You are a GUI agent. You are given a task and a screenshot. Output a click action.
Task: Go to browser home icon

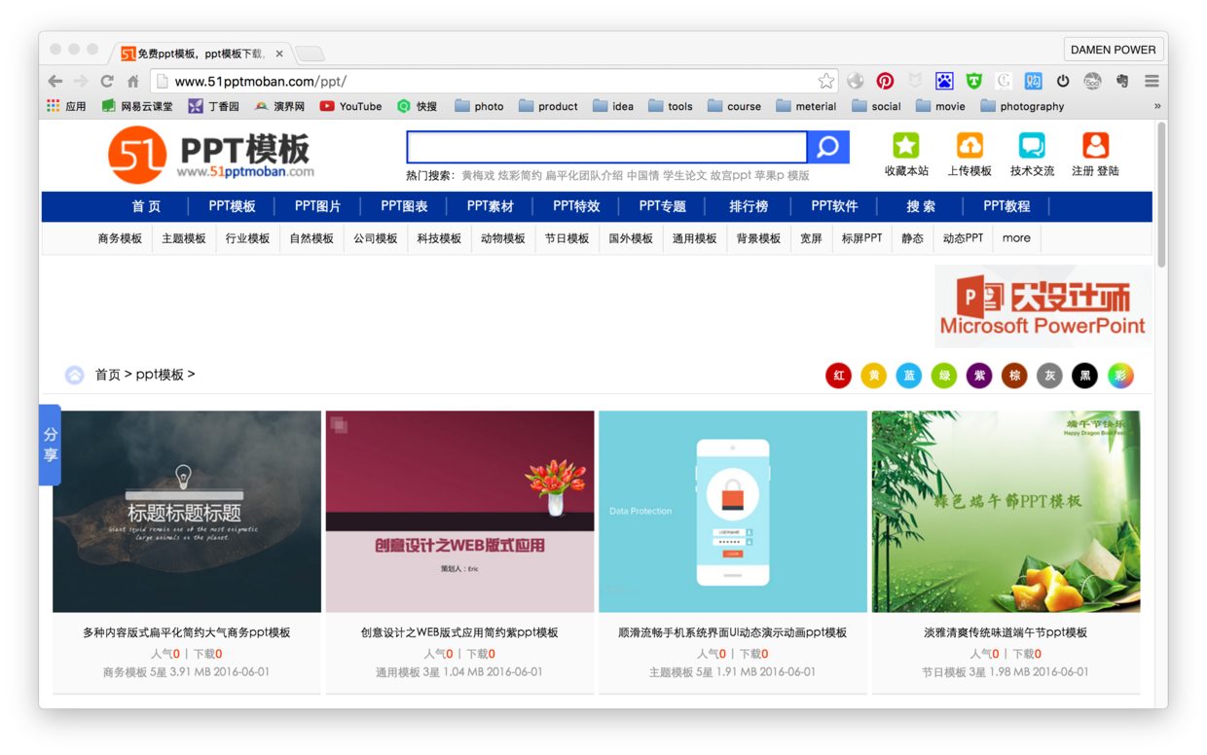pos(133,82)
